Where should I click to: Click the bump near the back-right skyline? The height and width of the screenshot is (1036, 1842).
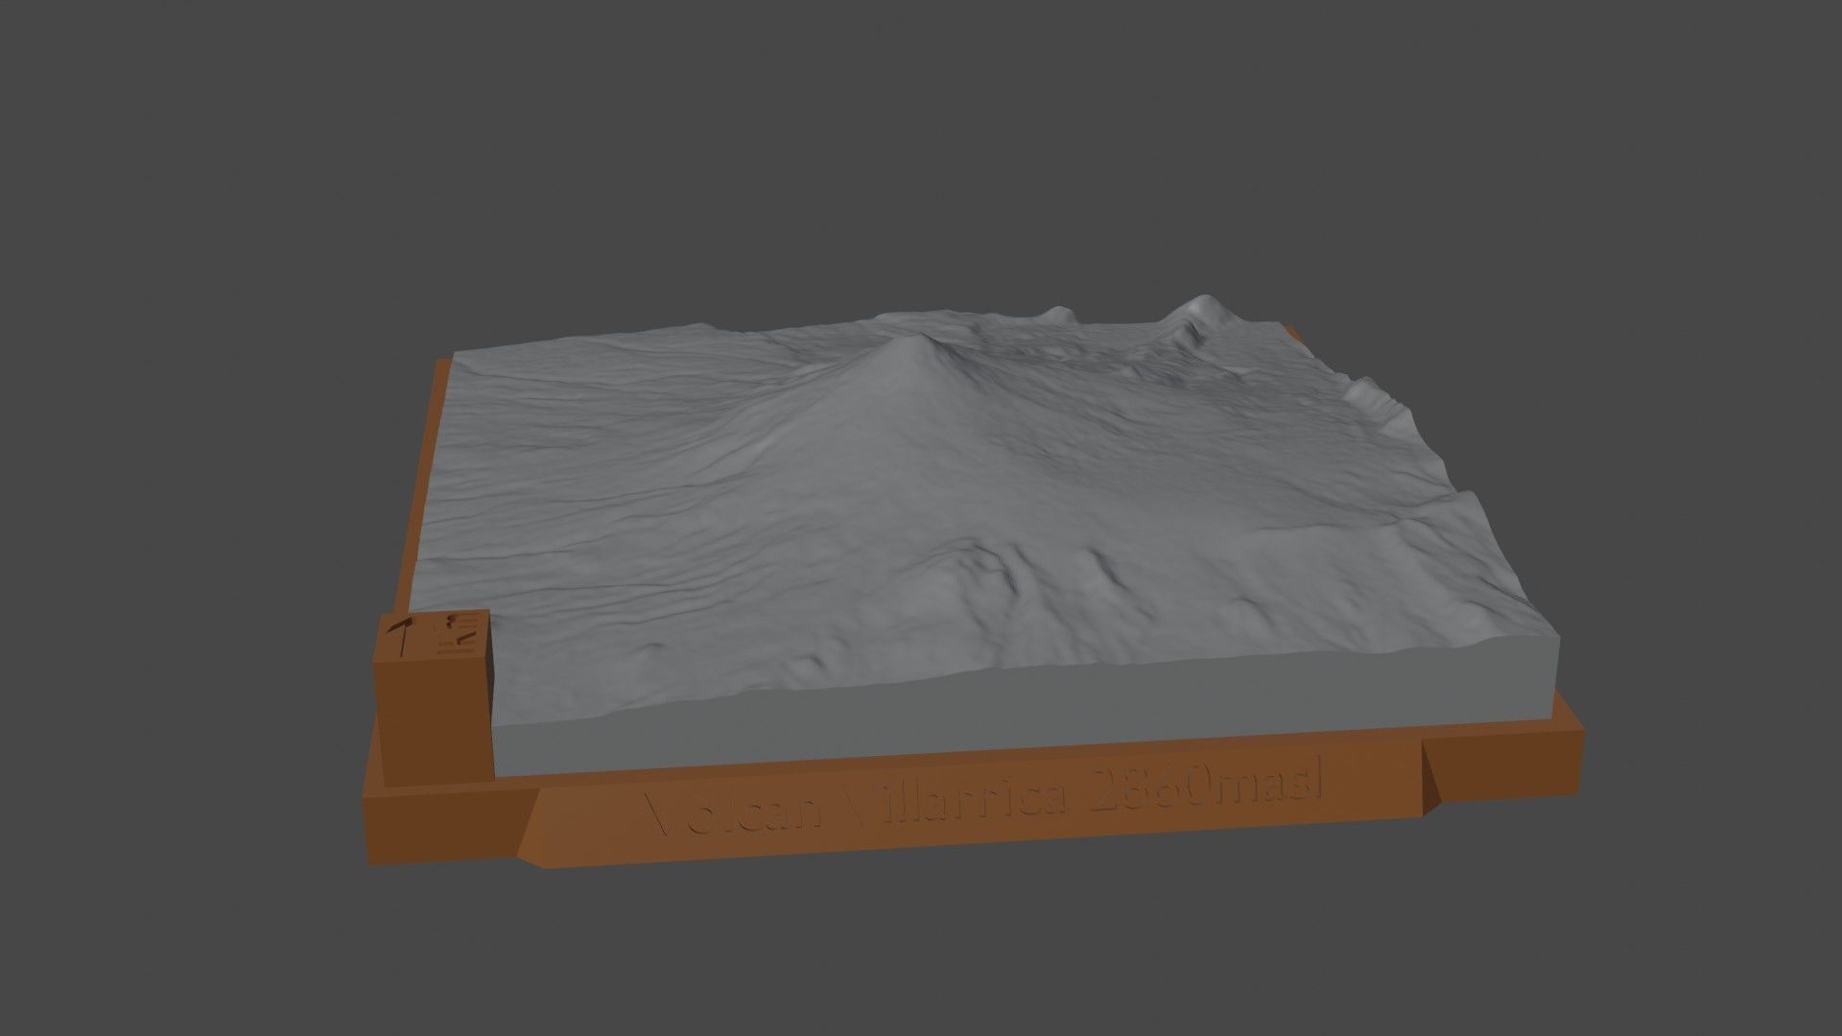point(1060,314)
